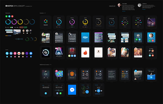Viewport: 163px width, 104px height.
Task: Click the Shazam icon in Icons row
Action: (11, 53)
